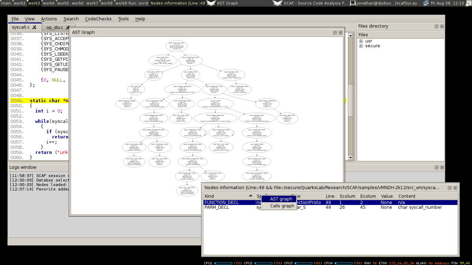The height and width of the screenshot is (265, 472).
Task: Click the monitor icon next to the date
Action: tap(426, 3)
